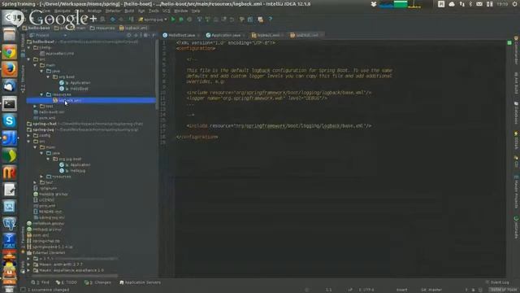Open the Changes tool window button
The height and width of the screenshot is (293, 520).
click(x=97, y=282)
